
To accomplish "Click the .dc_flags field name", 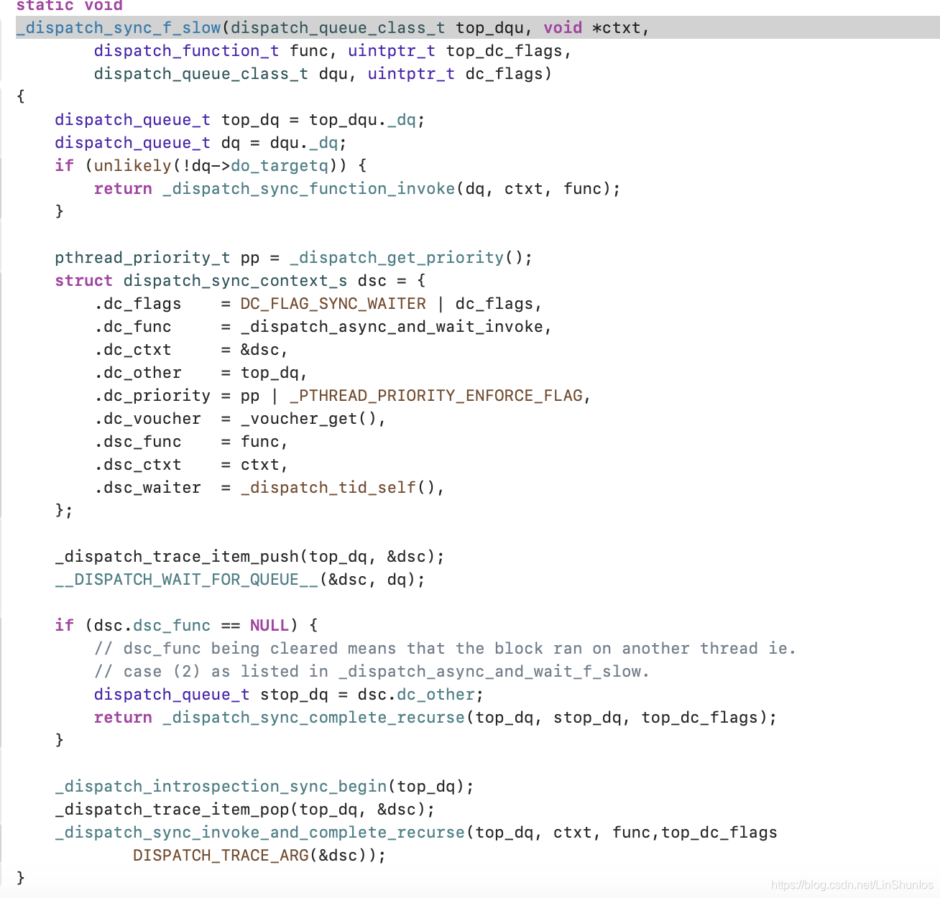I will pyautogui.click(x=137, y=304).
